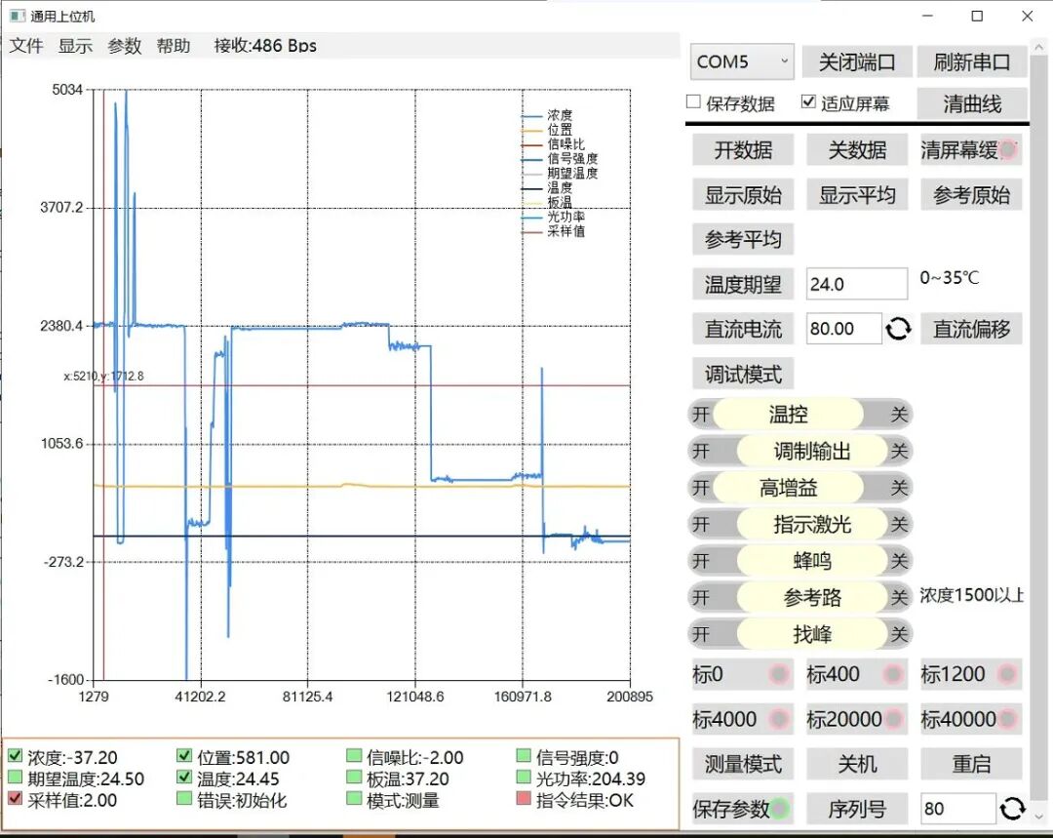Screen dimensions: 1053x838
Task: Click the 直流电流 button
Action: pyautogui.click(x=743, y=329)
